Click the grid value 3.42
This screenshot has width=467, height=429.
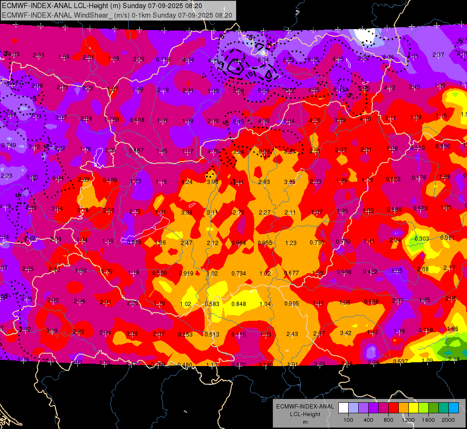(x=346, y=333)
